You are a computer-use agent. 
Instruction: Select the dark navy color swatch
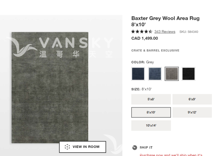pyautogui.click(x=138, y=74)
